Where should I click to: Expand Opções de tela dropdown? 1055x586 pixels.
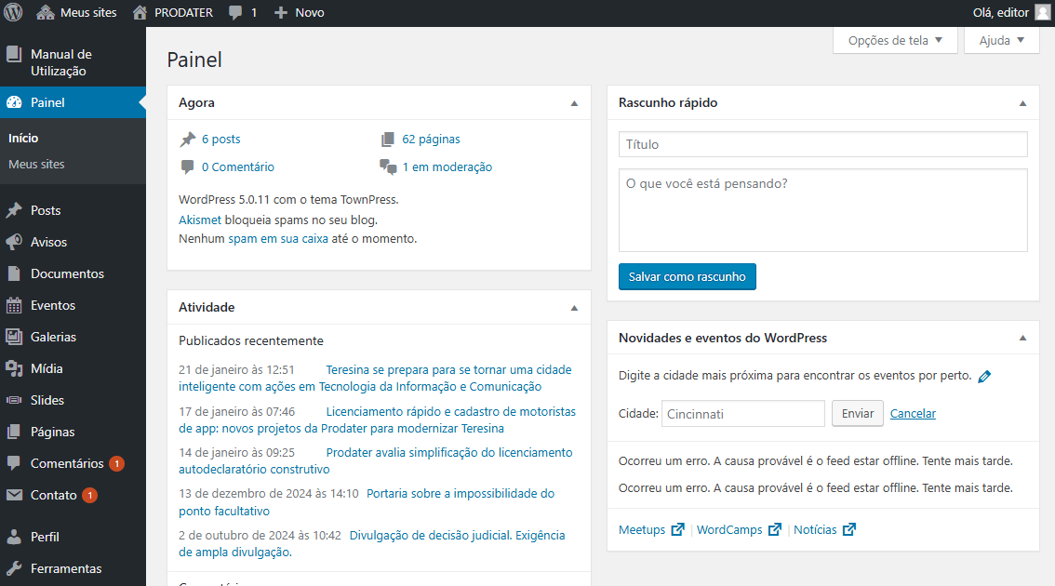click(895, 40)
